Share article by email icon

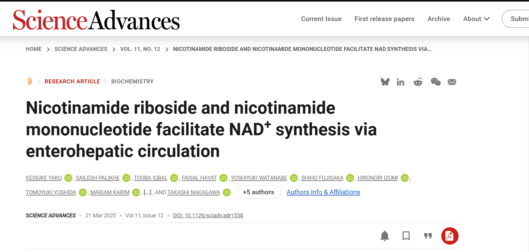click(452, 82)
